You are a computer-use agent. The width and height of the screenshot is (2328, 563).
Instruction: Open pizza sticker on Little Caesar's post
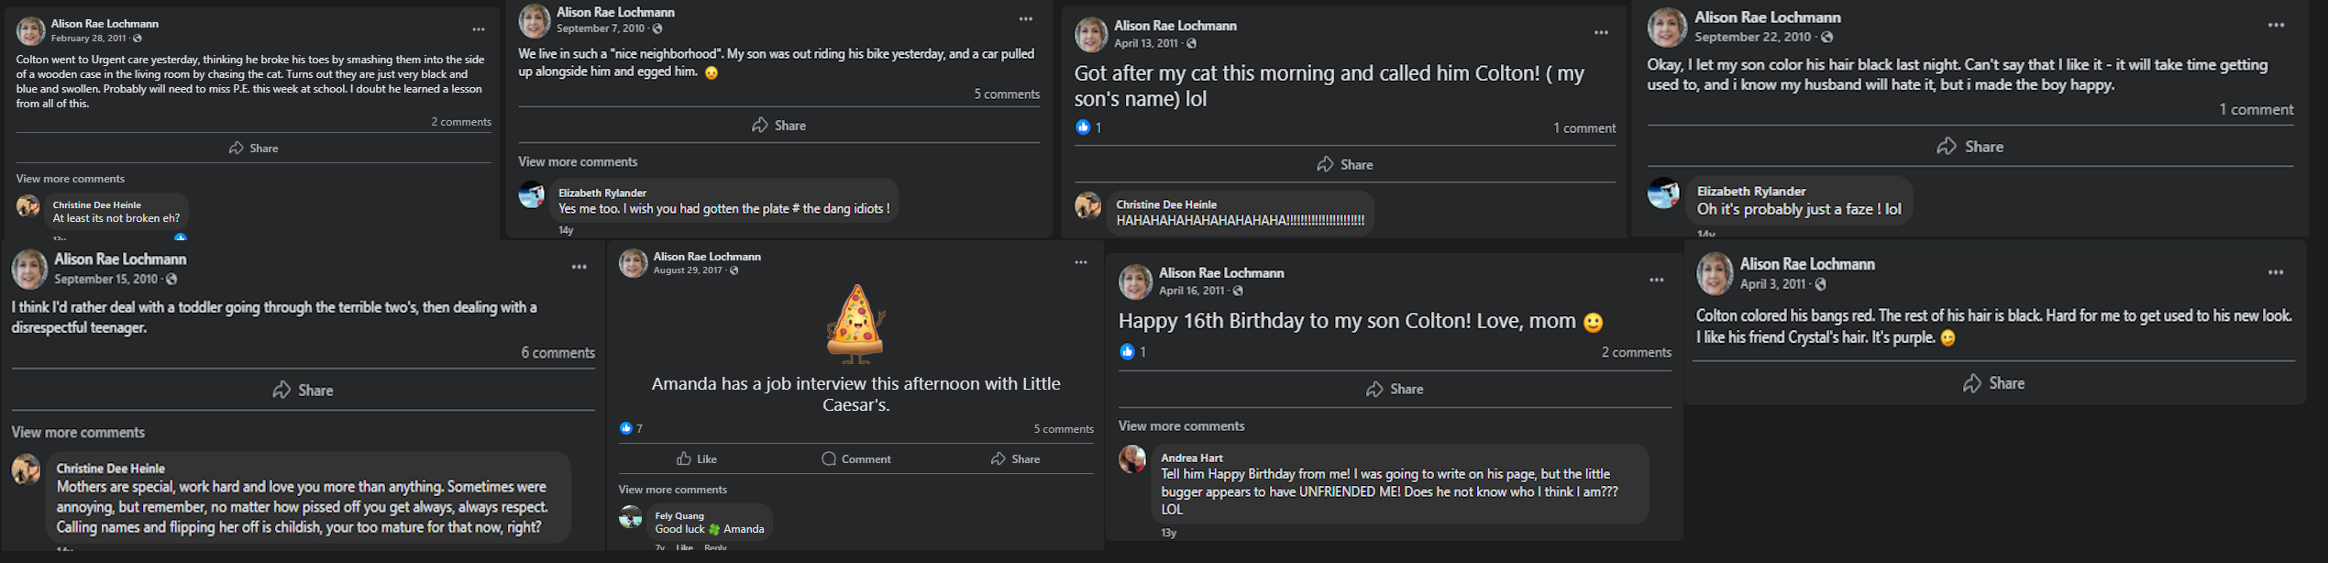(855, 325)
